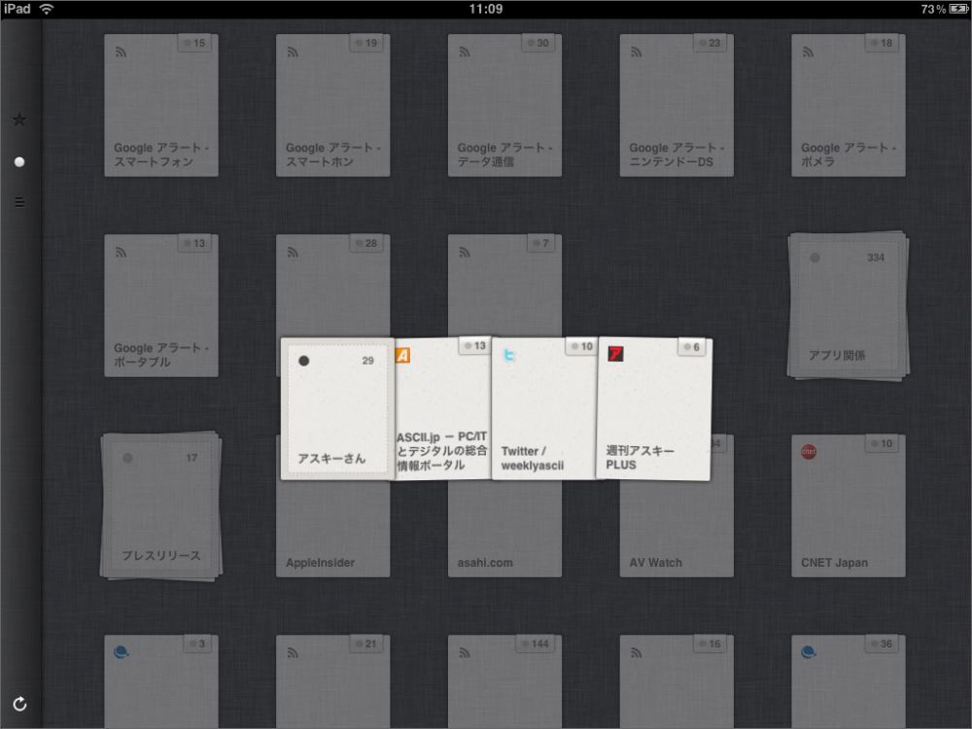
Task: Open Google アラート - ニンテンドーDS feed
Action: tap(677, 105)
